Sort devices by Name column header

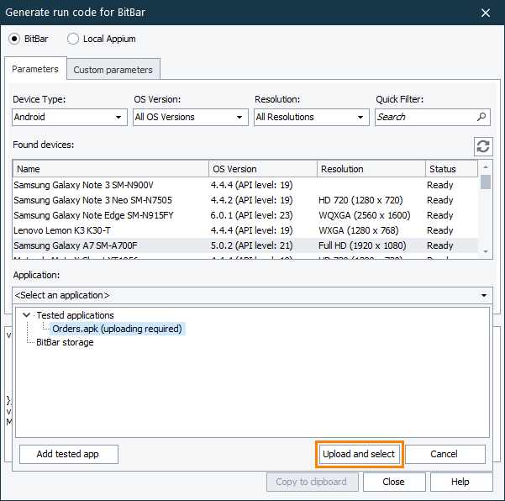tap(111, 169)
